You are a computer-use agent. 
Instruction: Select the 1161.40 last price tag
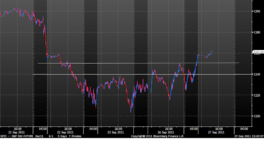click(259, 52)
